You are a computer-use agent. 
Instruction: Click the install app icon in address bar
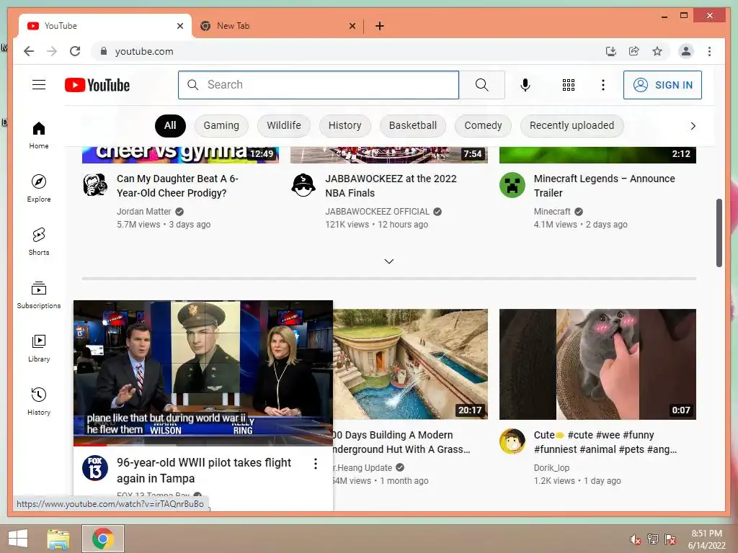click(611, 51)
